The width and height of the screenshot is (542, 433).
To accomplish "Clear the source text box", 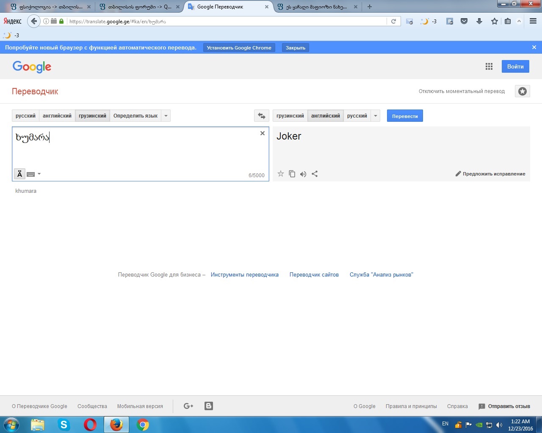I will pos(263,133).
